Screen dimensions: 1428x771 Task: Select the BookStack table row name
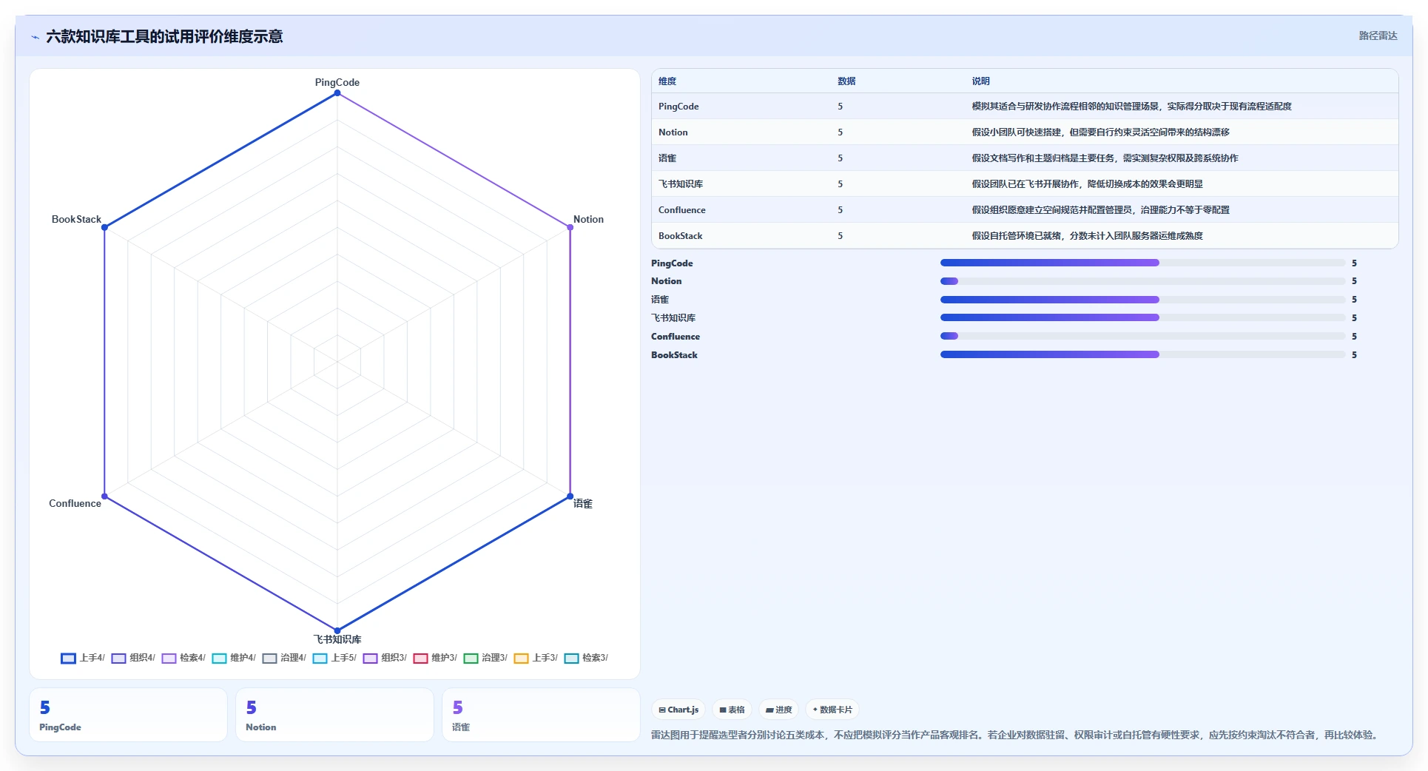[x=681, y=236]
